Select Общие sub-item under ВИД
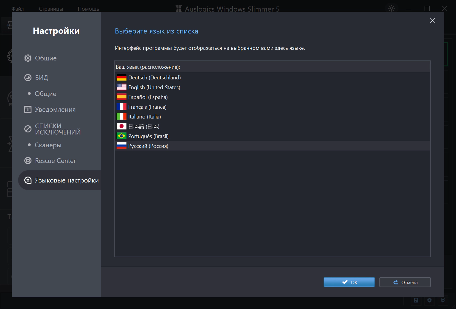 (x=42, y=94)
